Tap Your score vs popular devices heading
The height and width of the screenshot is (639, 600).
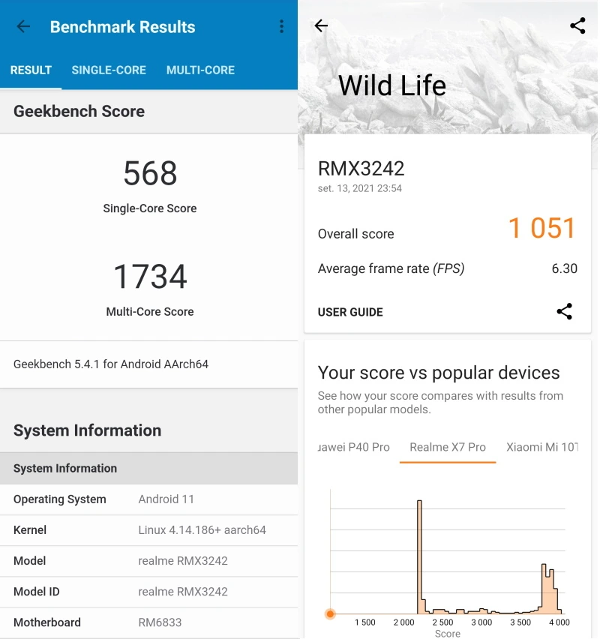[439, 373]
